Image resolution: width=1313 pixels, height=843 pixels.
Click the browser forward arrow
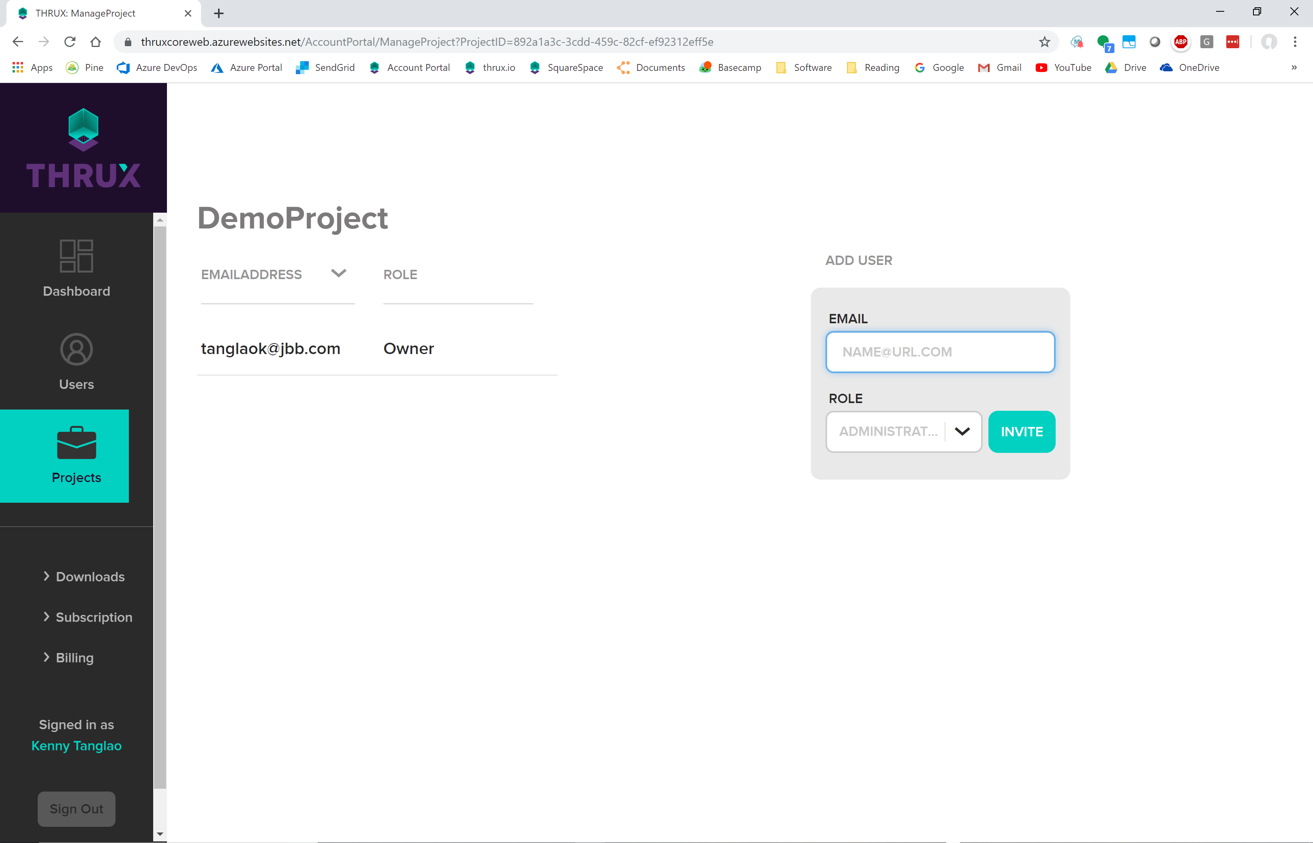pyautogui.click(x=44, y=42)
